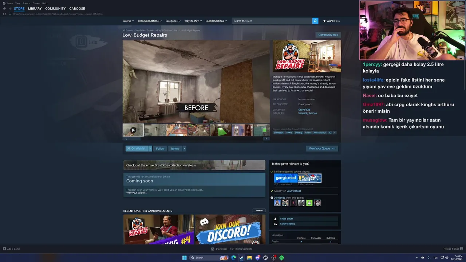
Task: Click the View your Wishlist link
Action: point(136,192)
